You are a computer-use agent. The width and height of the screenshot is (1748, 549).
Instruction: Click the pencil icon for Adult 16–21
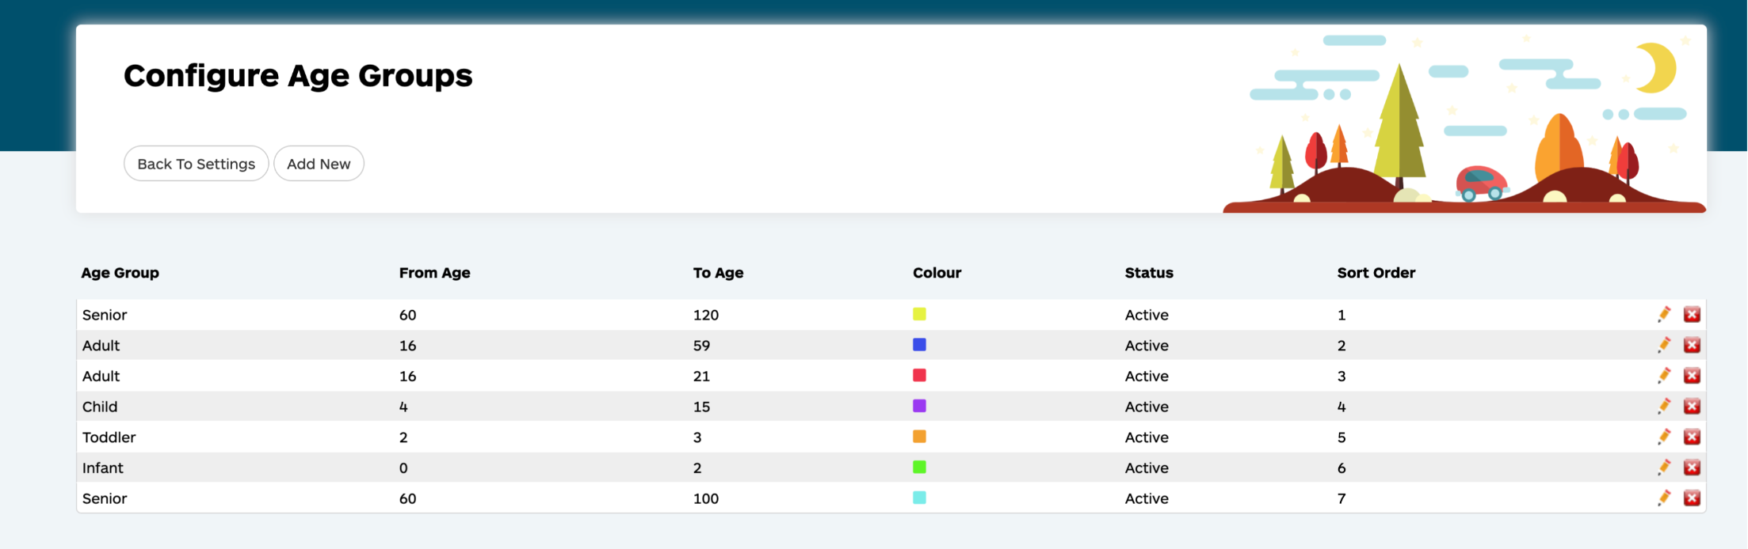pos(1664,376)
